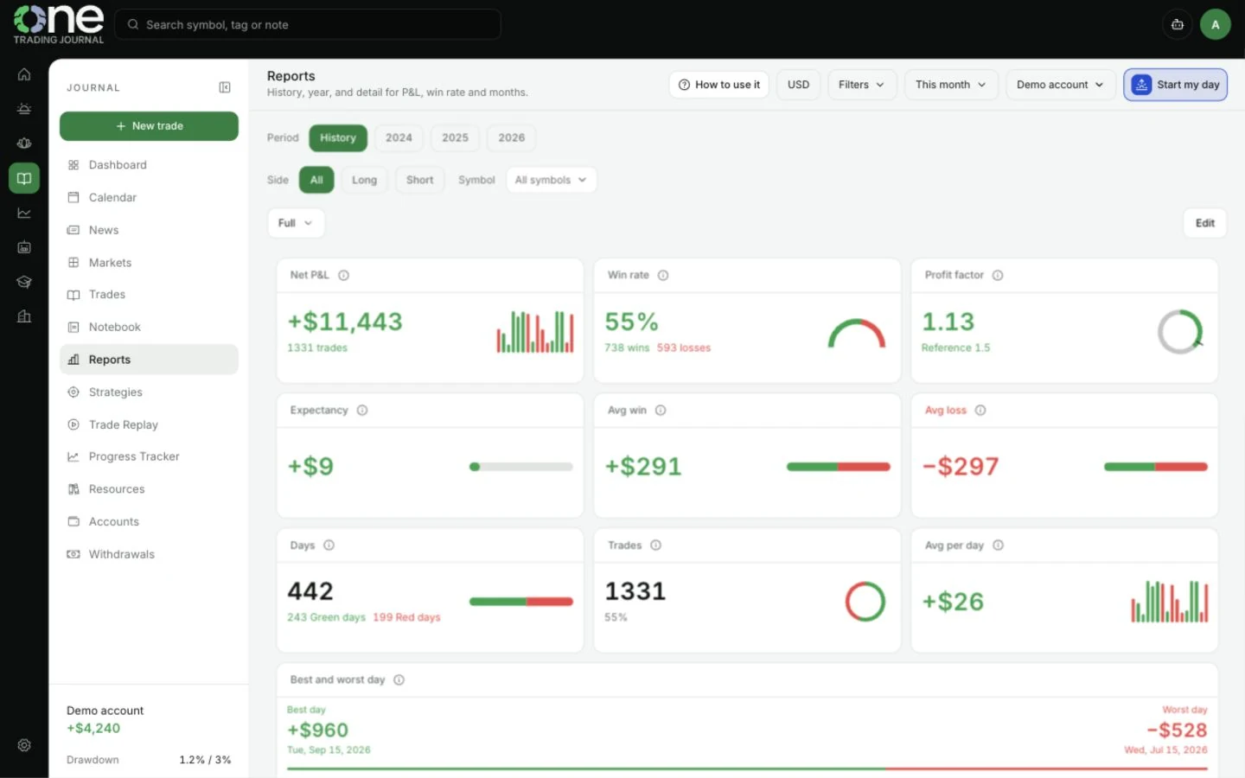Image resolution: width=1245 pixels, height=778 pixels.
Task: Open the Filters dropdown
Action: [861, 85]
